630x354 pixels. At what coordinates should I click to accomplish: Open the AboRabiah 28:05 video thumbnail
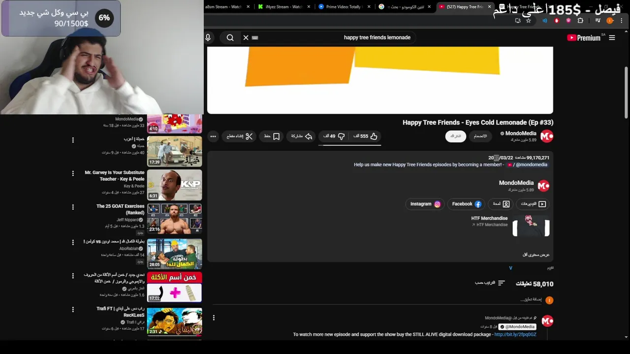pyautogui.click(x=174, y=253)
